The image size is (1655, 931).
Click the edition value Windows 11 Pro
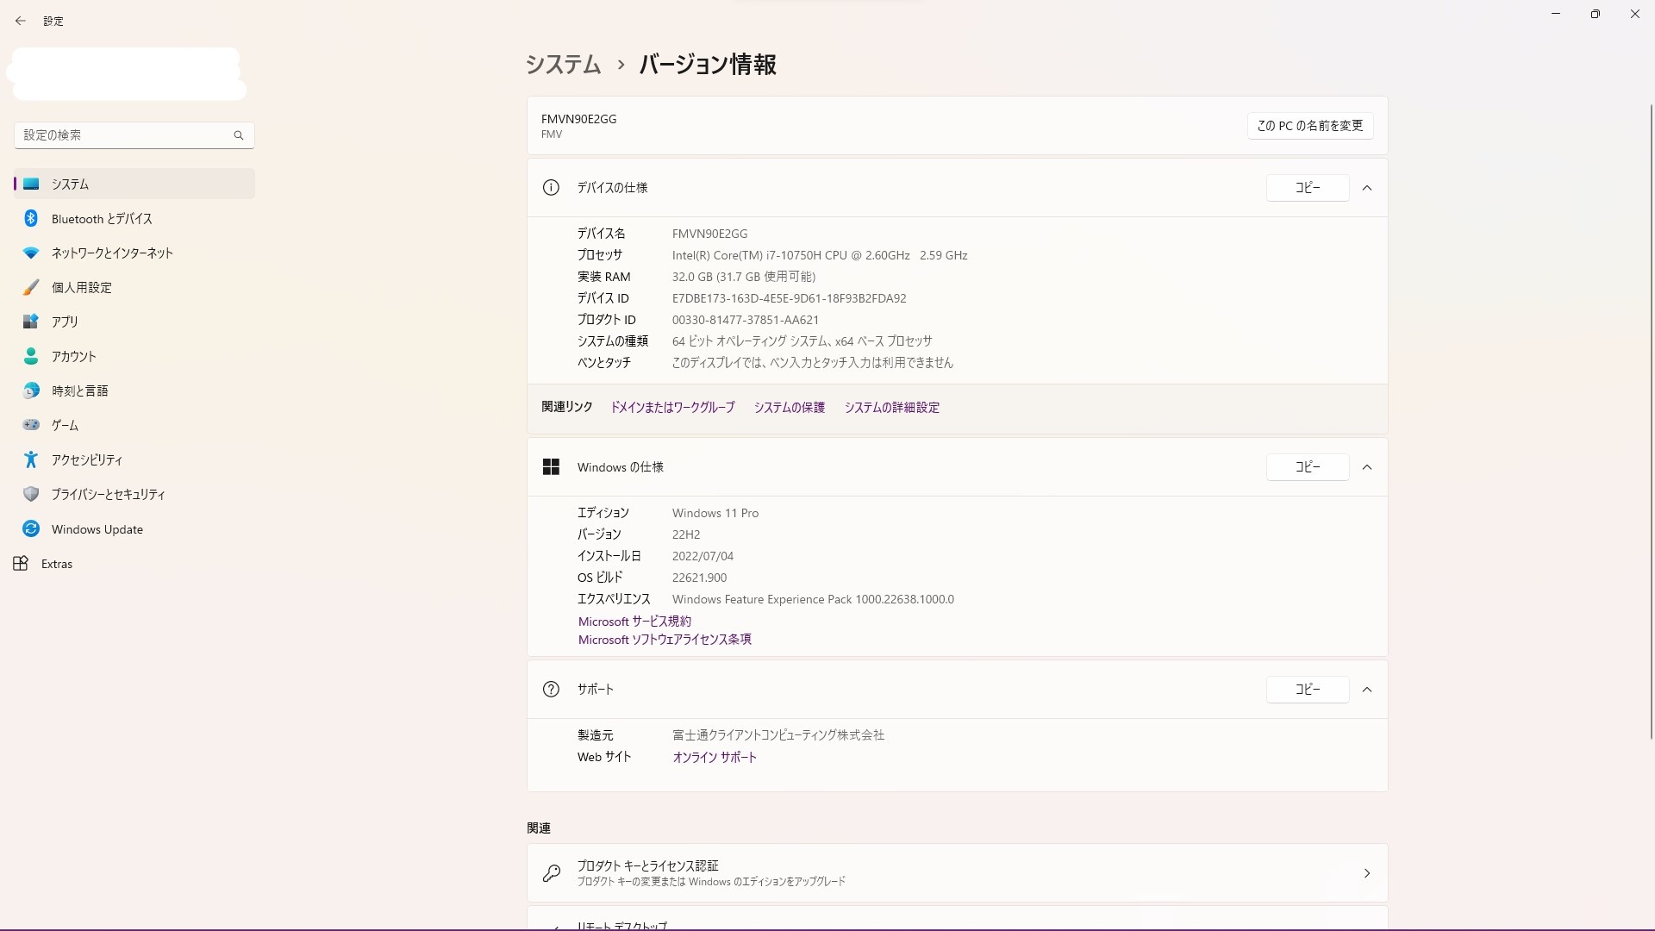click(x=715, y=513)
